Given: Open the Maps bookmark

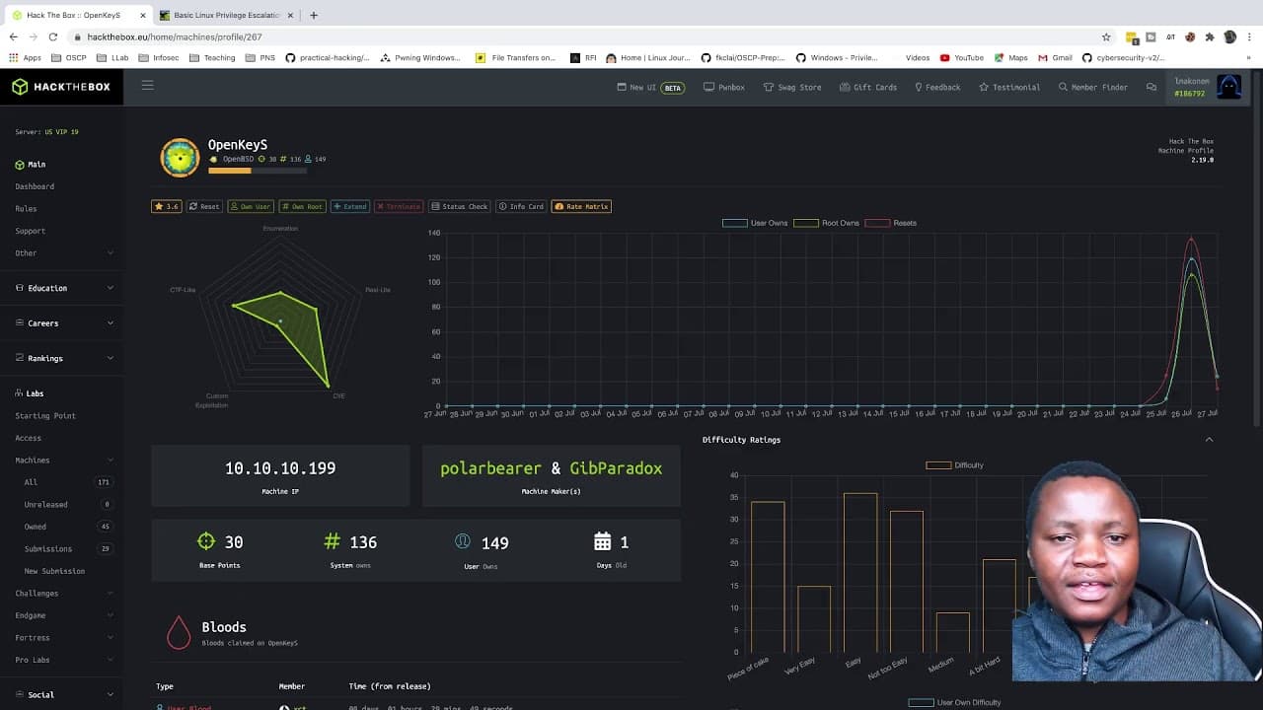Looking at the screenshot, I should click(x=1010, y=57).
